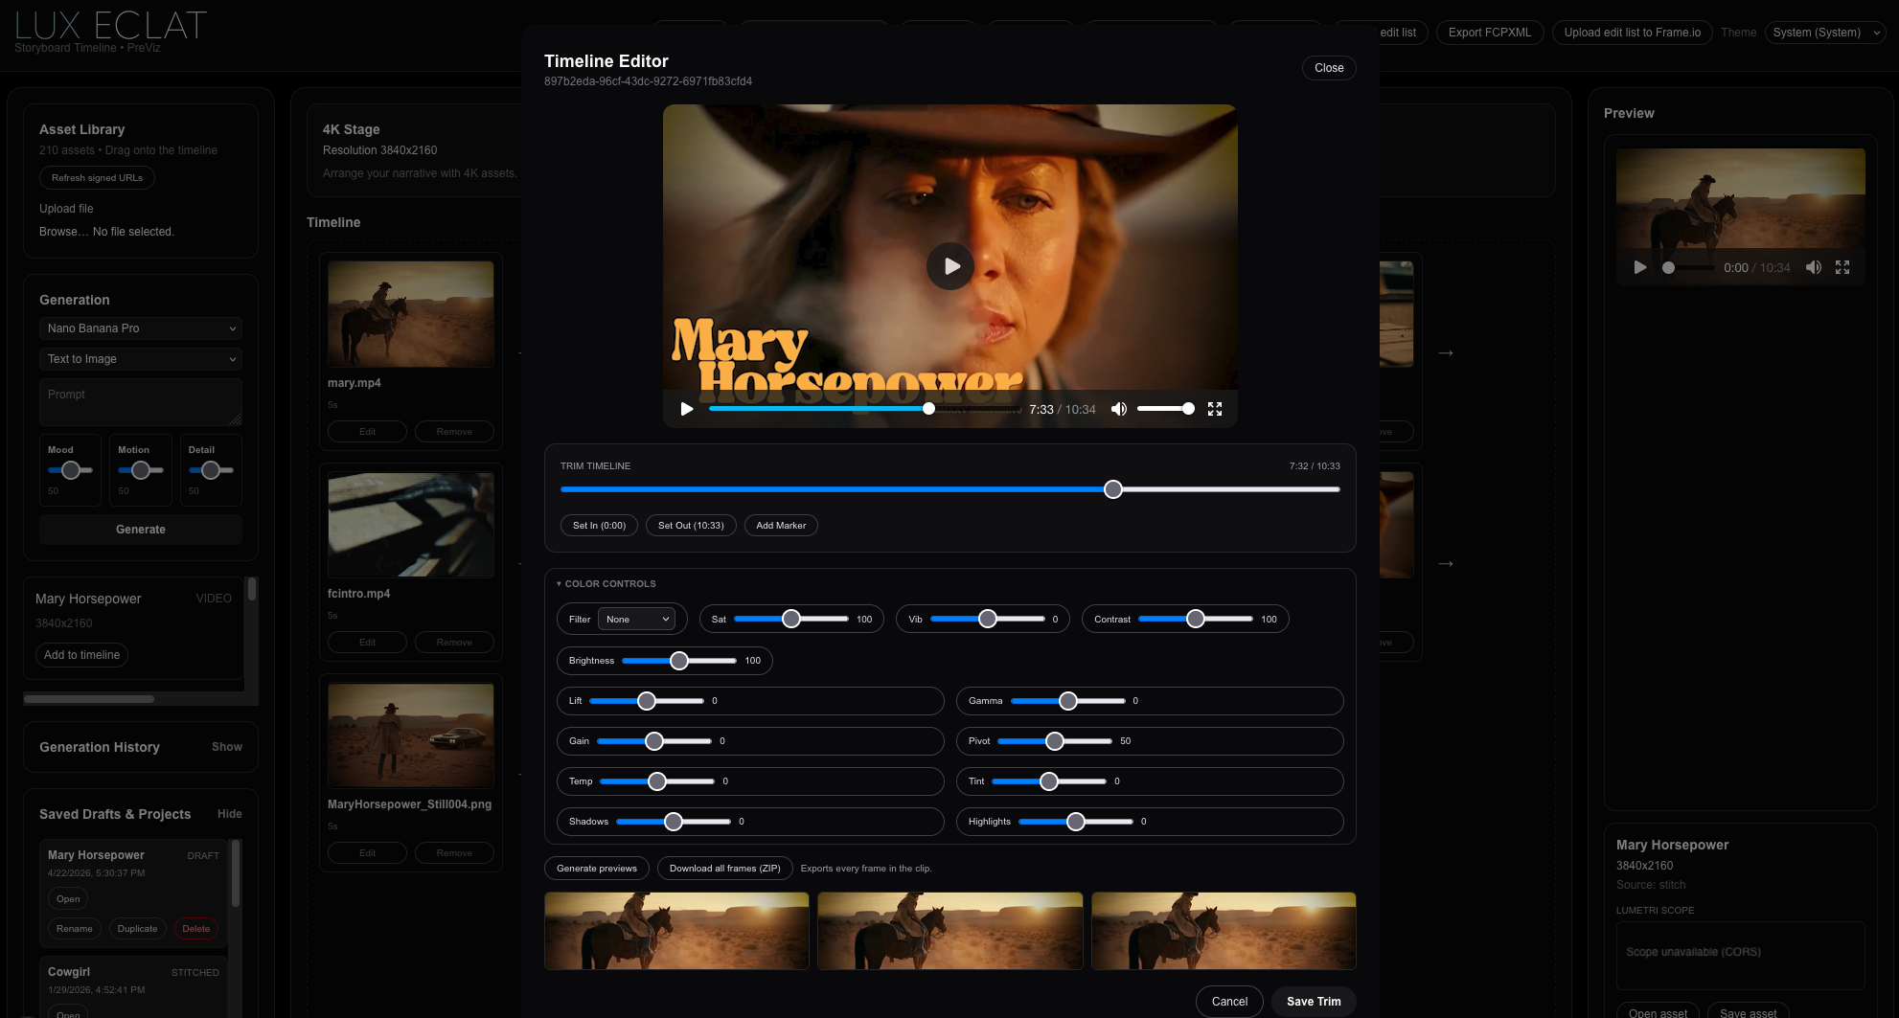
Task: Show the Generation History panel
Action: 226,747
